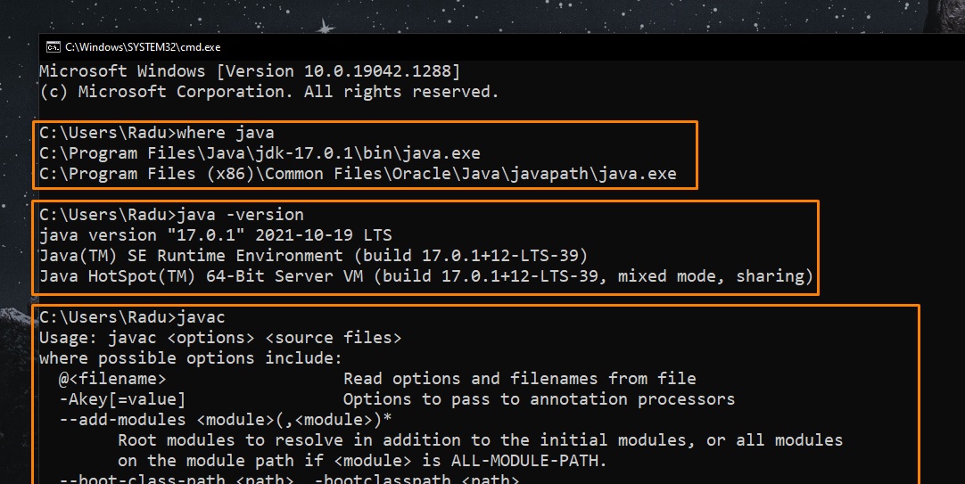Click the Java HotSpot 64-Bit Server VM line
965x484 pixels.
pyautogui.click(x=425, y=276)
